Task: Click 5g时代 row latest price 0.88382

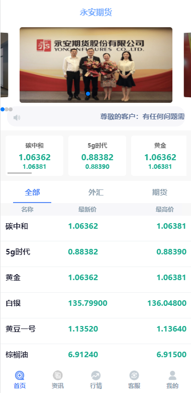Action: click(x=83, y=252)
